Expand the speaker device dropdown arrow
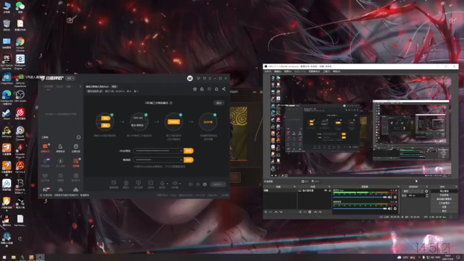The width and height of the screenshot is (464, 261). pos(180,183)
